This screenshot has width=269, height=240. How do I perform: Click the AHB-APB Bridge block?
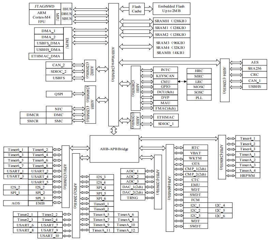pos(114,149)
